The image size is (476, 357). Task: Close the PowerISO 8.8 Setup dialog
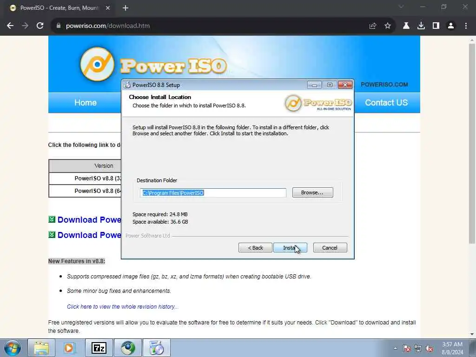(345, 85)
